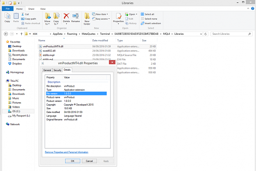Click Open in the ribbon Open group
256x171 pixels.
click(131, 14)
